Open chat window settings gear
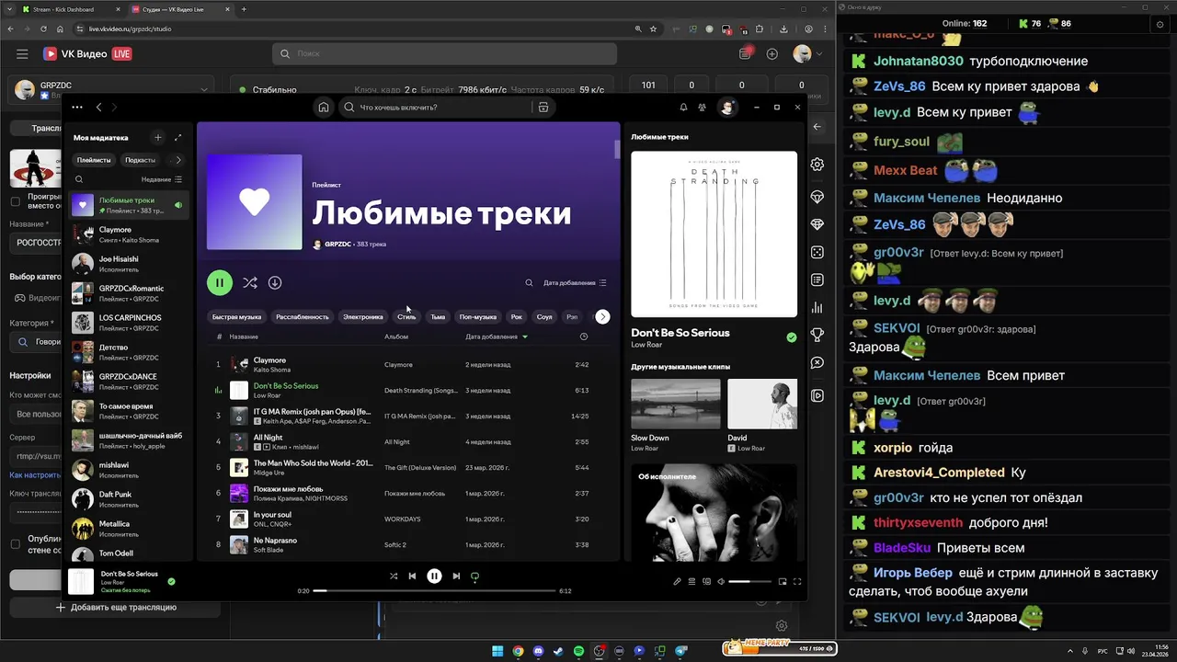This screenshot has width=1177, height=662. pos(1160,25)
